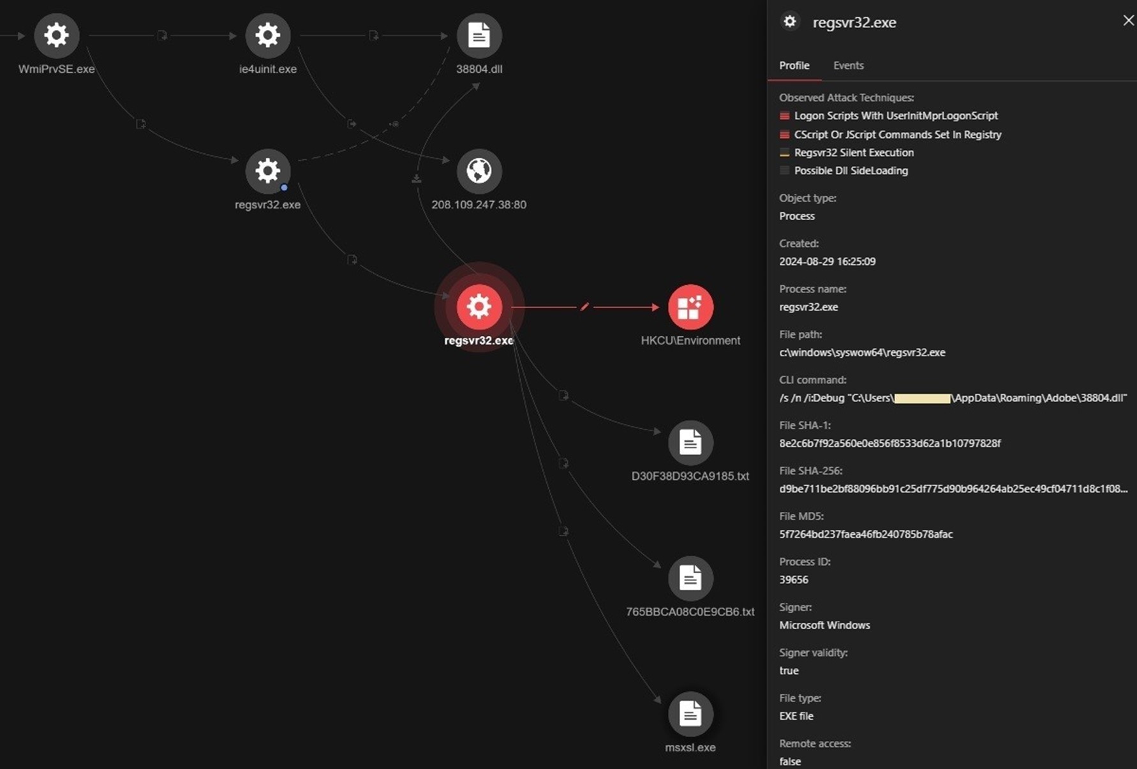1137x769 pixels.
Task: Select the 765BBCA08C0E9CB6.txt file node
Action: (x=690, y=579)
